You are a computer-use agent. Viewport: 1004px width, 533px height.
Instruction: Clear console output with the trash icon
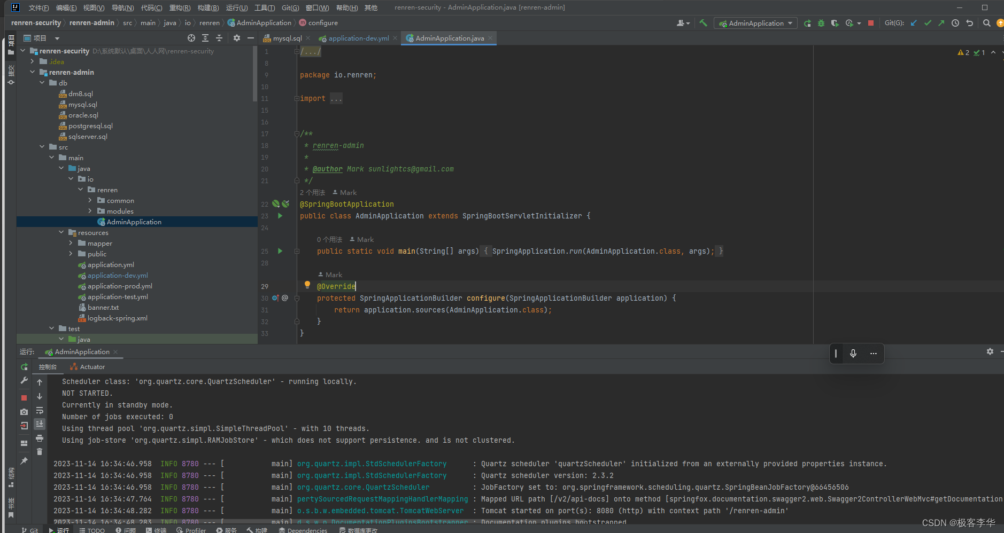point(40,452)
